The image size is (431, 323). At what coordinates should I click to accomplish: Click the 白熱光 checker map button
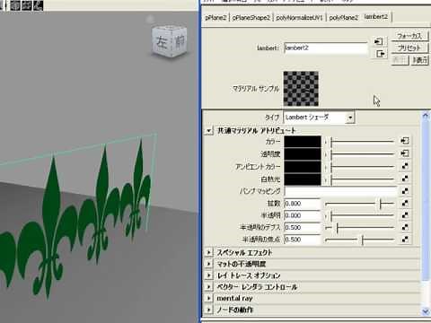[405, 179]
